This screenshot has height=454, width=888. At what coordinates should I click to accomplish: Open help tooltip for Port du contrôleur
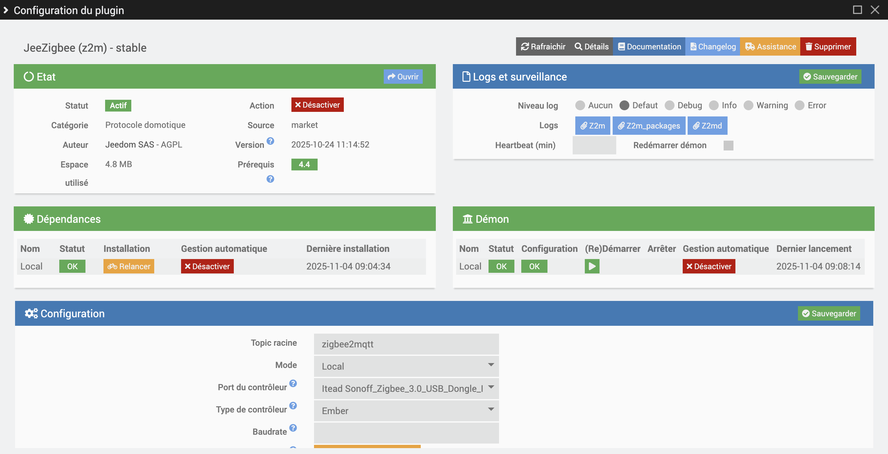[x=293, y=383]
